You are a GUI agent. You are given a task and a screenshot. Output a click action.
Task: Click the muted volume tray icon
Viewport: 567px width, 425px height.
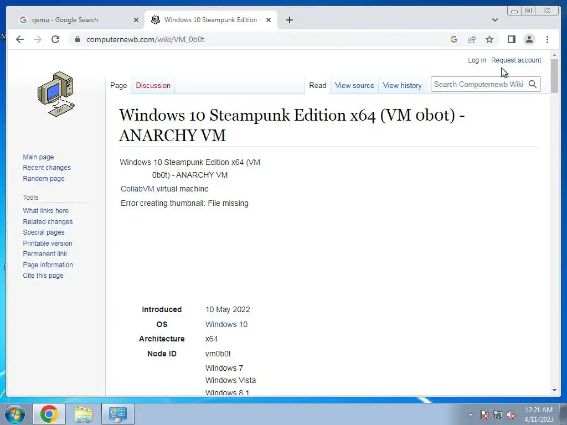511,414
